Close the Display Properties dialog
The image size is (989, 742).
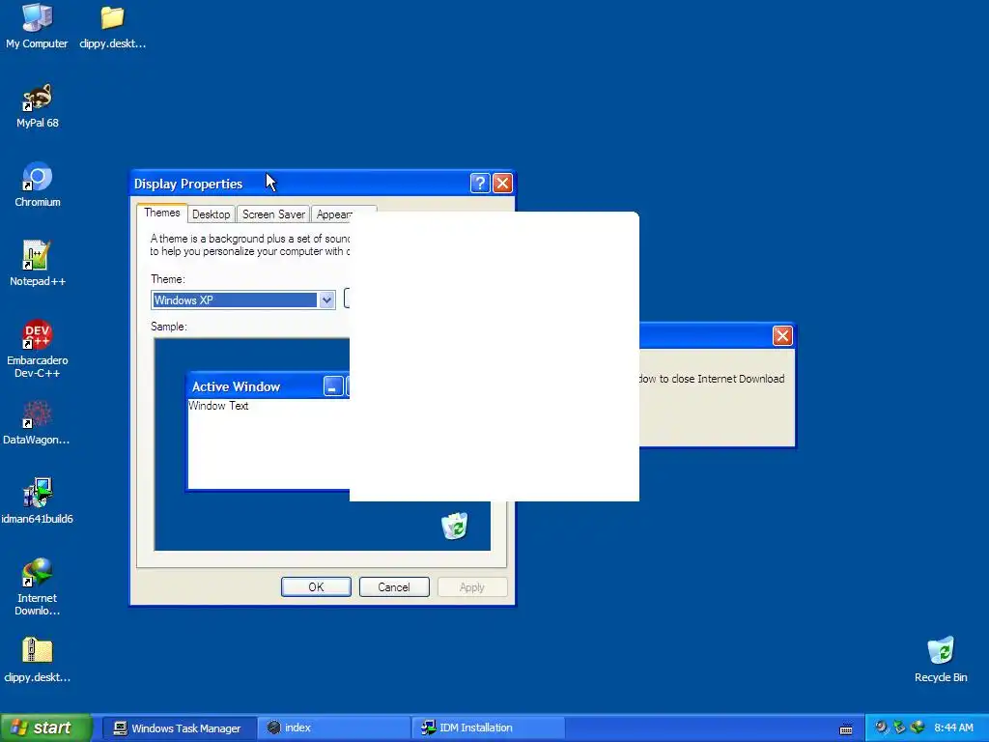[502, 183]
